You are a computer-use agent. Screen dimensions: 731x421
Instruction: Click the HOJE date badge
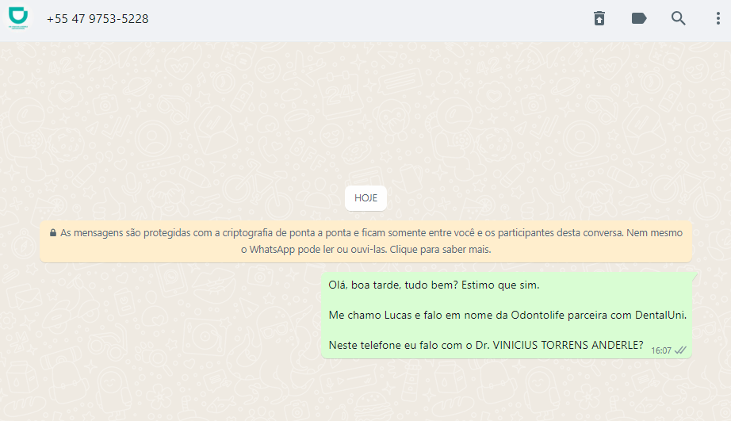[366, 198]
